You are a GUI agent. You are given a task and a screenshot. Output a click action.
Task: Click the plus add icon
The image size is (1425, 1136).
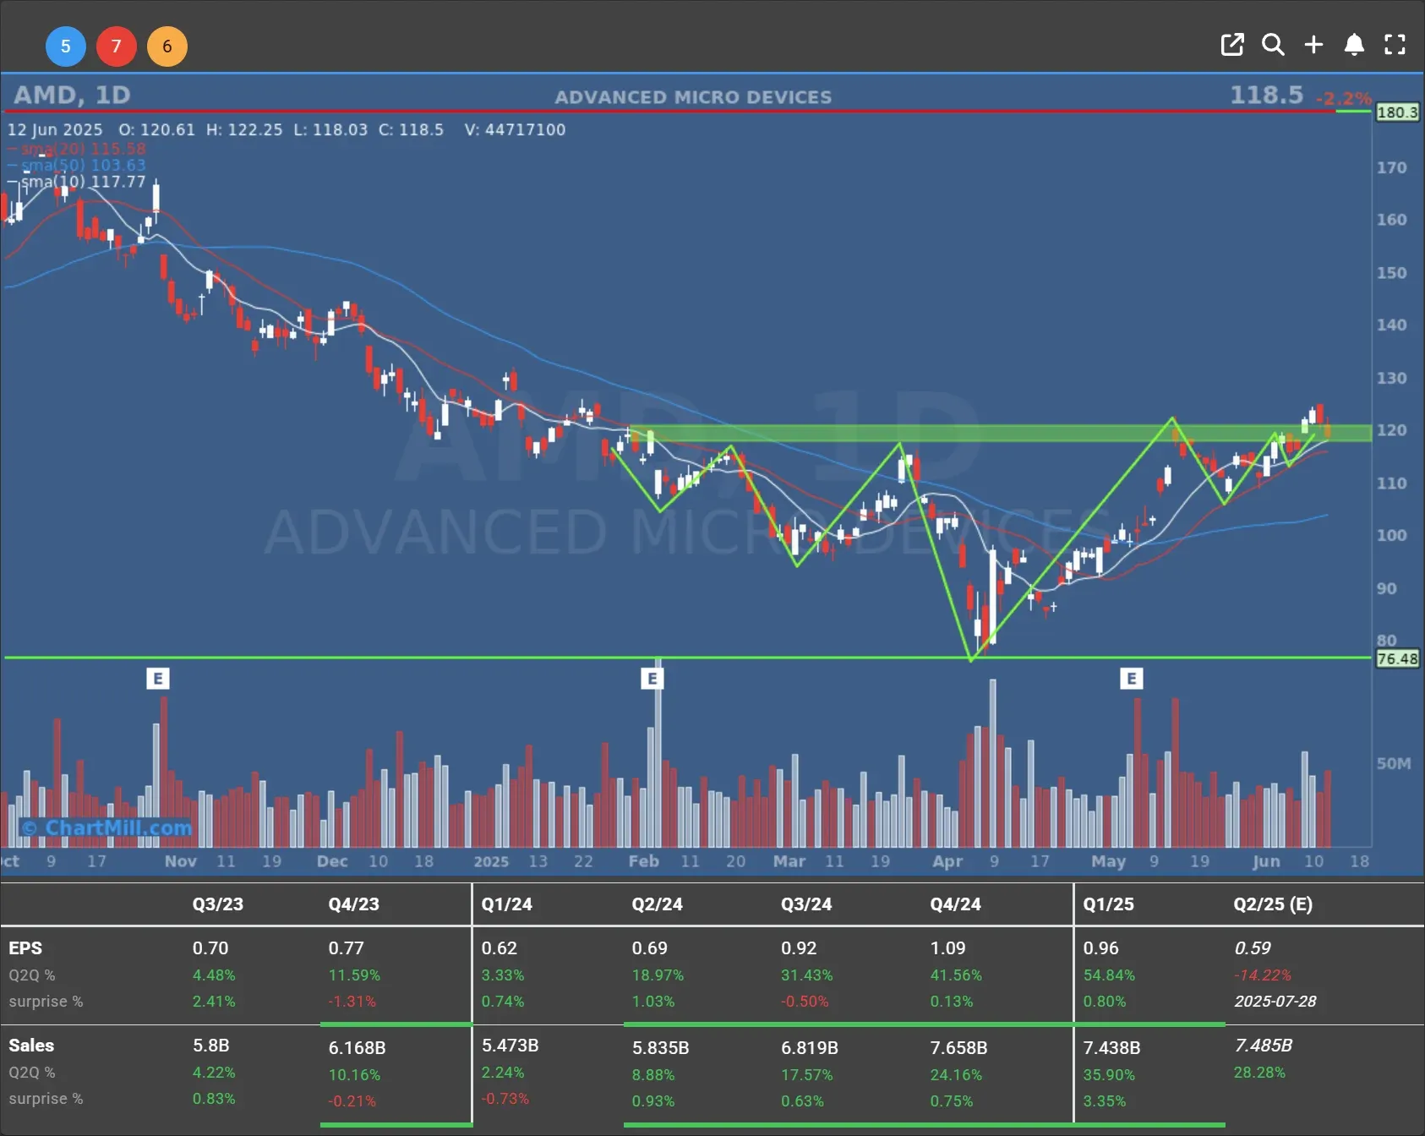1313,45
